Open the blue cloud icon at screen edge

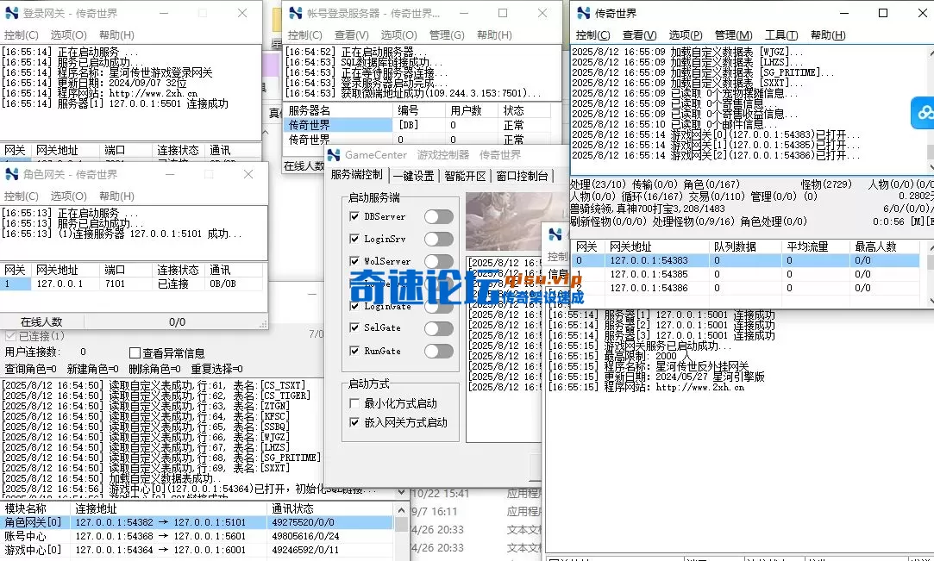[x=923, y=112]
